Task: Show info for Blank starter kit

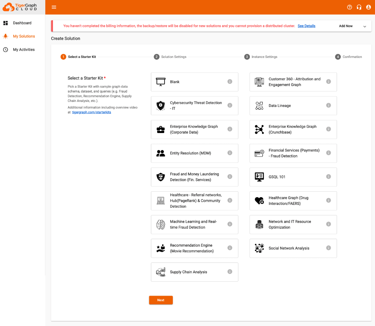Action: [230, 82]
